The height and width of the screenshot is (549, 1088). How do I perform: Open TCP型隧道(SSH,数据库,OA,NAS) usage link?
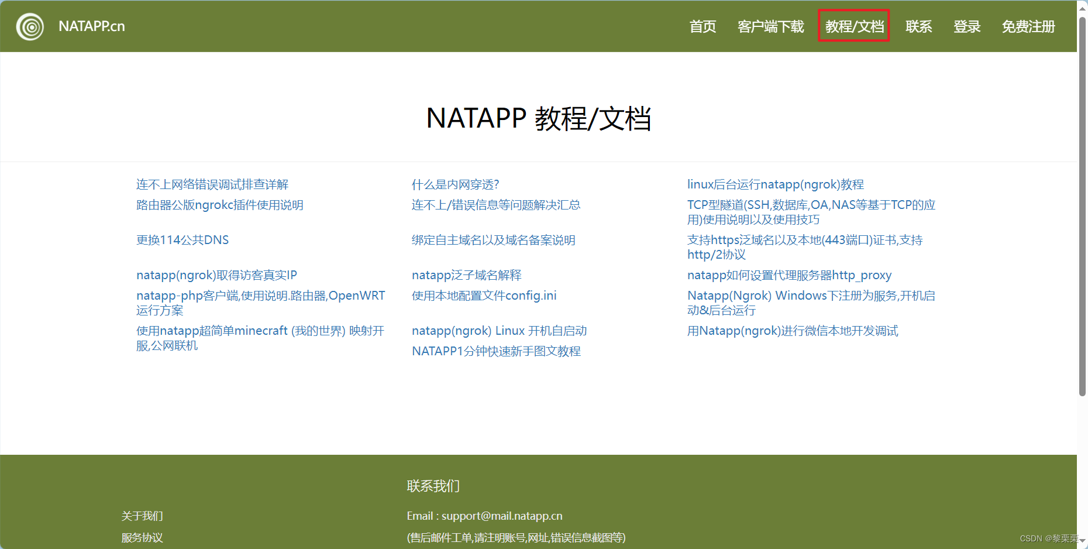click(811, 212)
